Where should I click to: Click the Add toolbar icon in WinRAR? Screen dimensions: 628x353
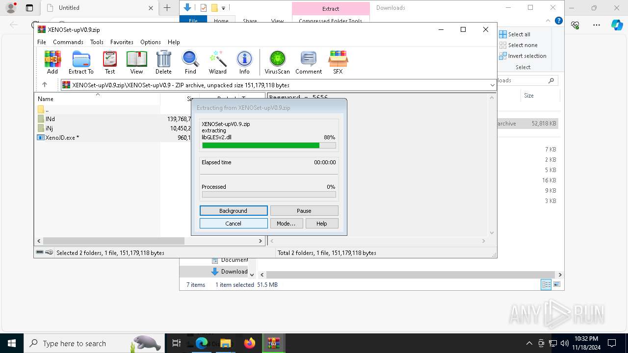pyautogui.click(x=52, y=62)
